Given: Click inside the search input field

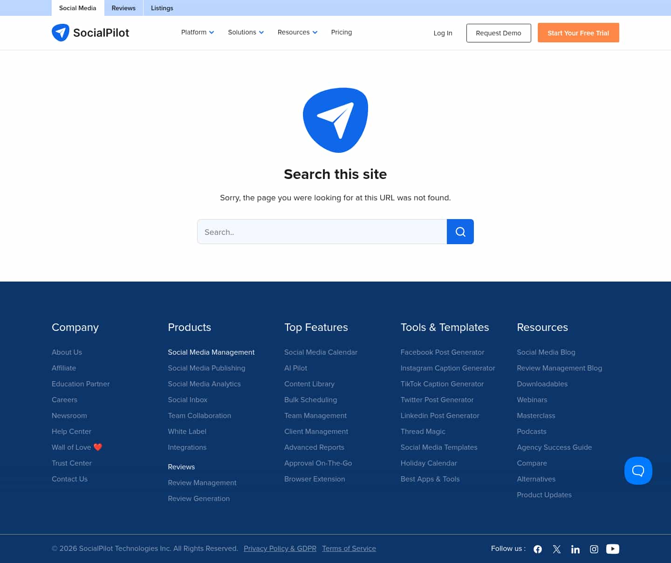Looking at the screenshot, I should (322, 232).
